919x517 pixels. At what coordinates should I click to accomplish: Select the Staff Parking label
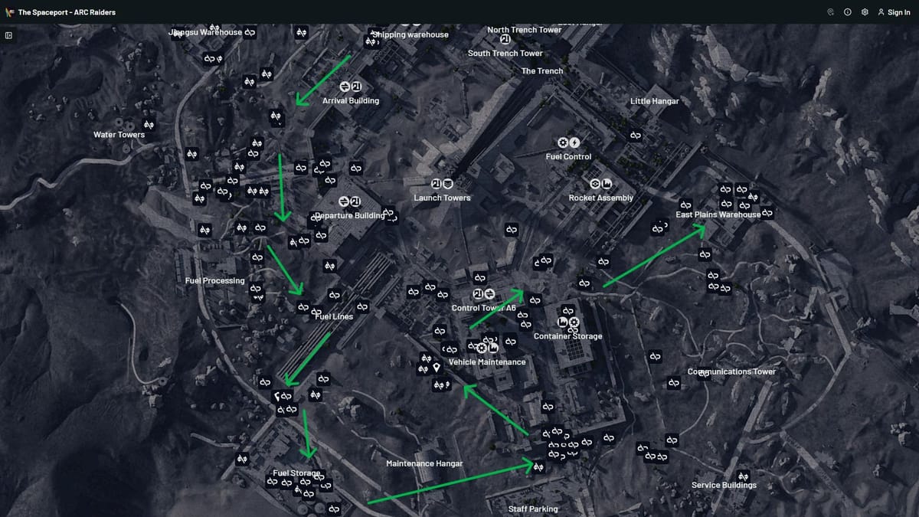pyautogui.click(x=533, y=509)
